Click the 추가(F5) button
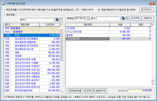The width and height of the screenshot is (157, 101). click(135, 18)
